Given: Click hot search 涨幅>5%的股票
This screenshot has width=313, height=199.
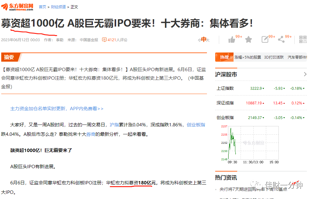Looking at the screenshot, I should pyautogui.click(x=248, y=57).
